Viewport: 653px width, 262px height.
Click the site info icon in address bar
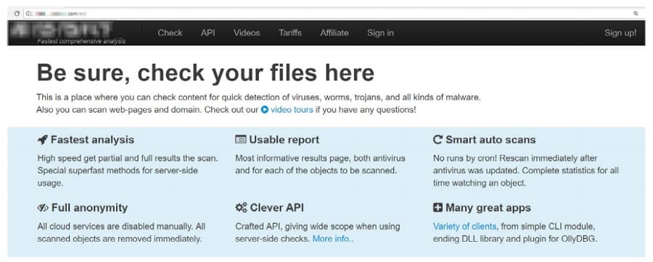(28, 14)
